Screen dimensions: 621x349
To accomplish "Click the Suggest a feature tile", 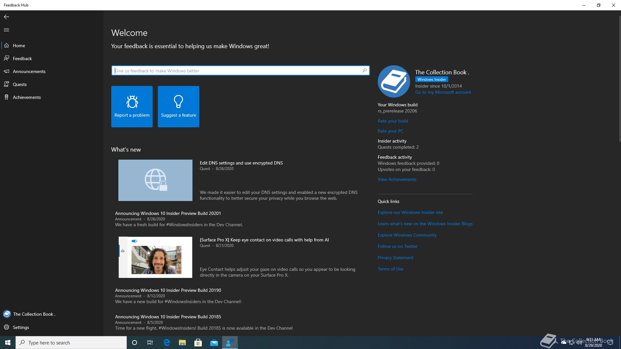I will [x=179, y=107].
